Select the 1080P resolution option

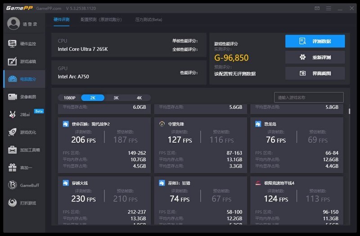coord(70,98)
